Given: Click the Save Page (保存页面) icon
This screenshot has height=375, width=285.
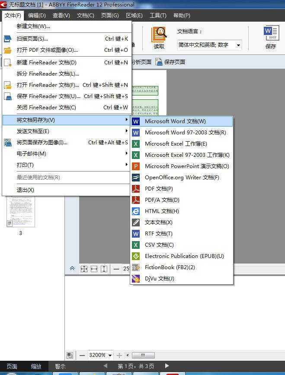Looking at the screenshot, I should coord(159,62).
